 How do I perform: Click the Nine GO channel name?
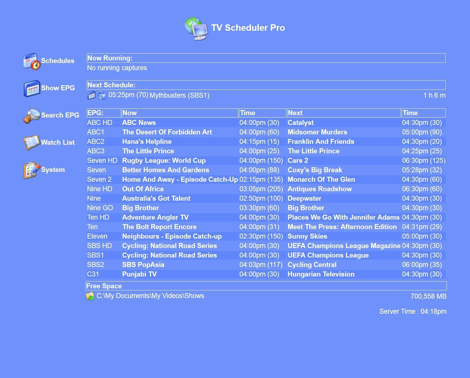[100, 208]
